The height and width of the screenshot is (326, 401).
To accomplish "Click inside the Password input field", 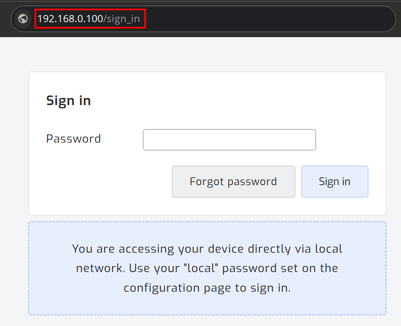I will [x=229, y=140].
